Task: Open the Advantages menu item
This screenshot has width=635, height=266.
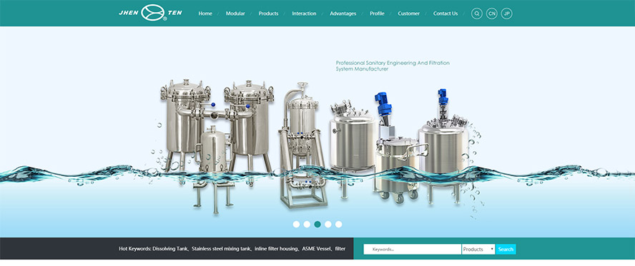Action: click(343, 14)
